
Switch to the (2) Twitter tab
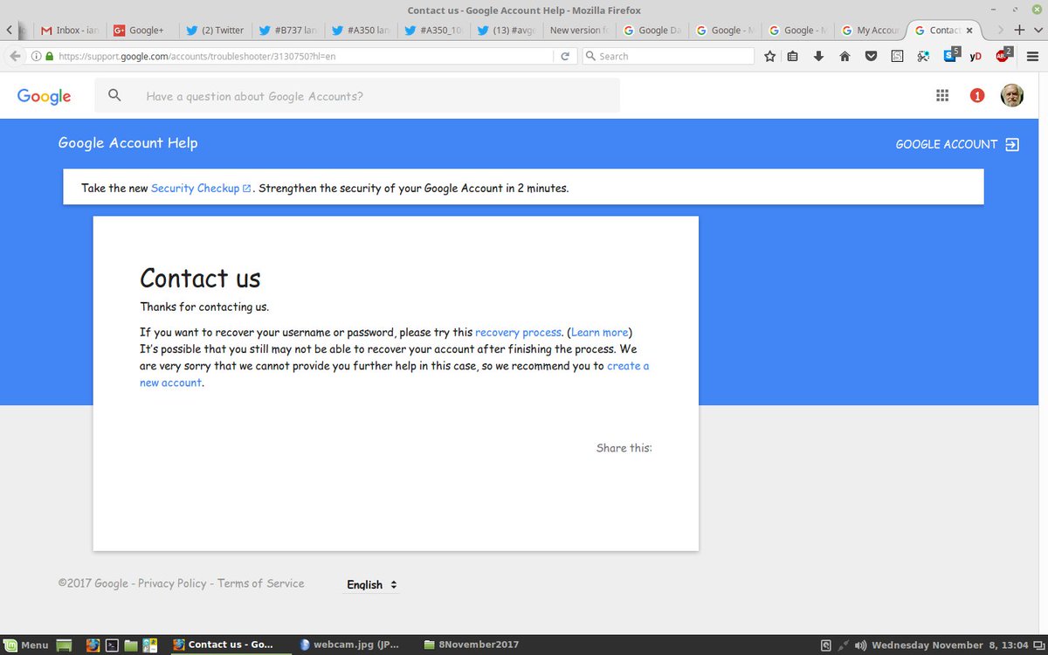pos(216,30)
